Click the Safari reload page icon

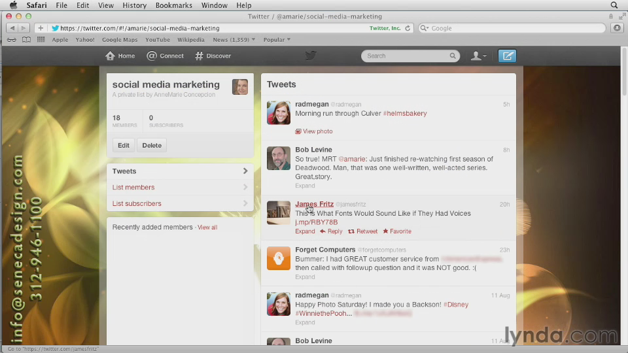click(408, 28)
